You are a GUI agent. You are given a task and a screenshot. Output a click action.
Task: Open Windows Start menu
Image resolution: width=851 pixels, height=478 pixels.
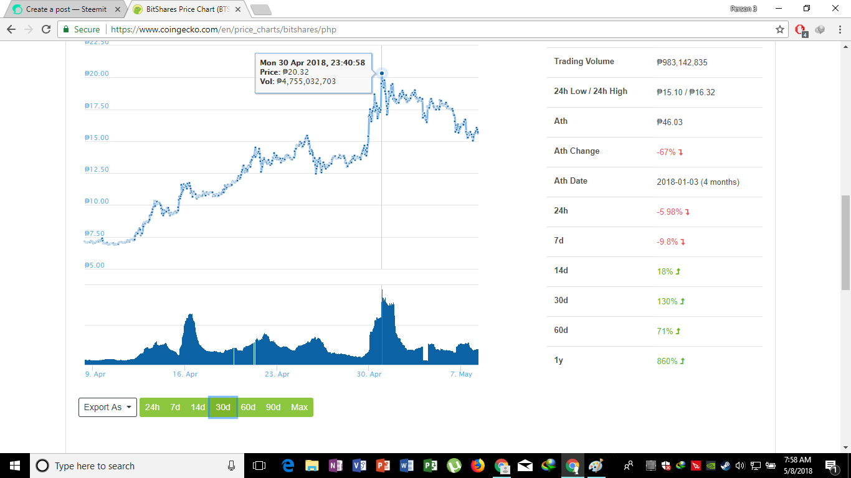14,466
